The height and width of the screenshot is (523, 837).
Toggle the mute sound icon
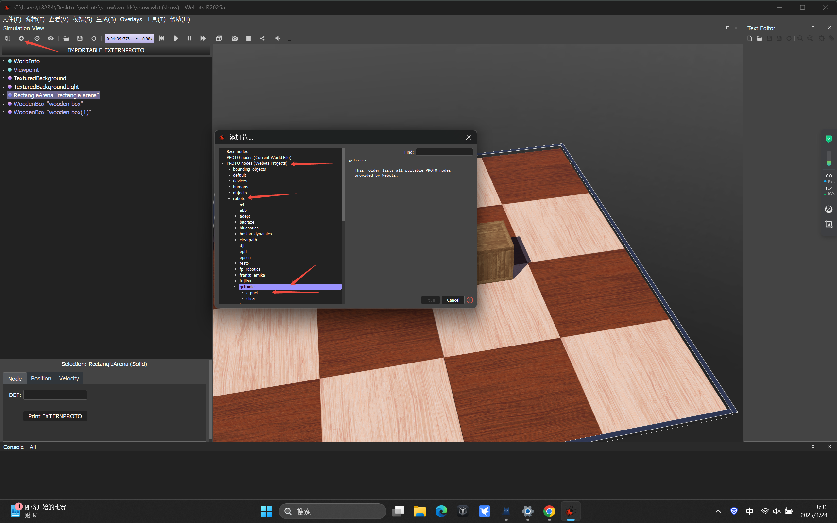tap(278, 38)
